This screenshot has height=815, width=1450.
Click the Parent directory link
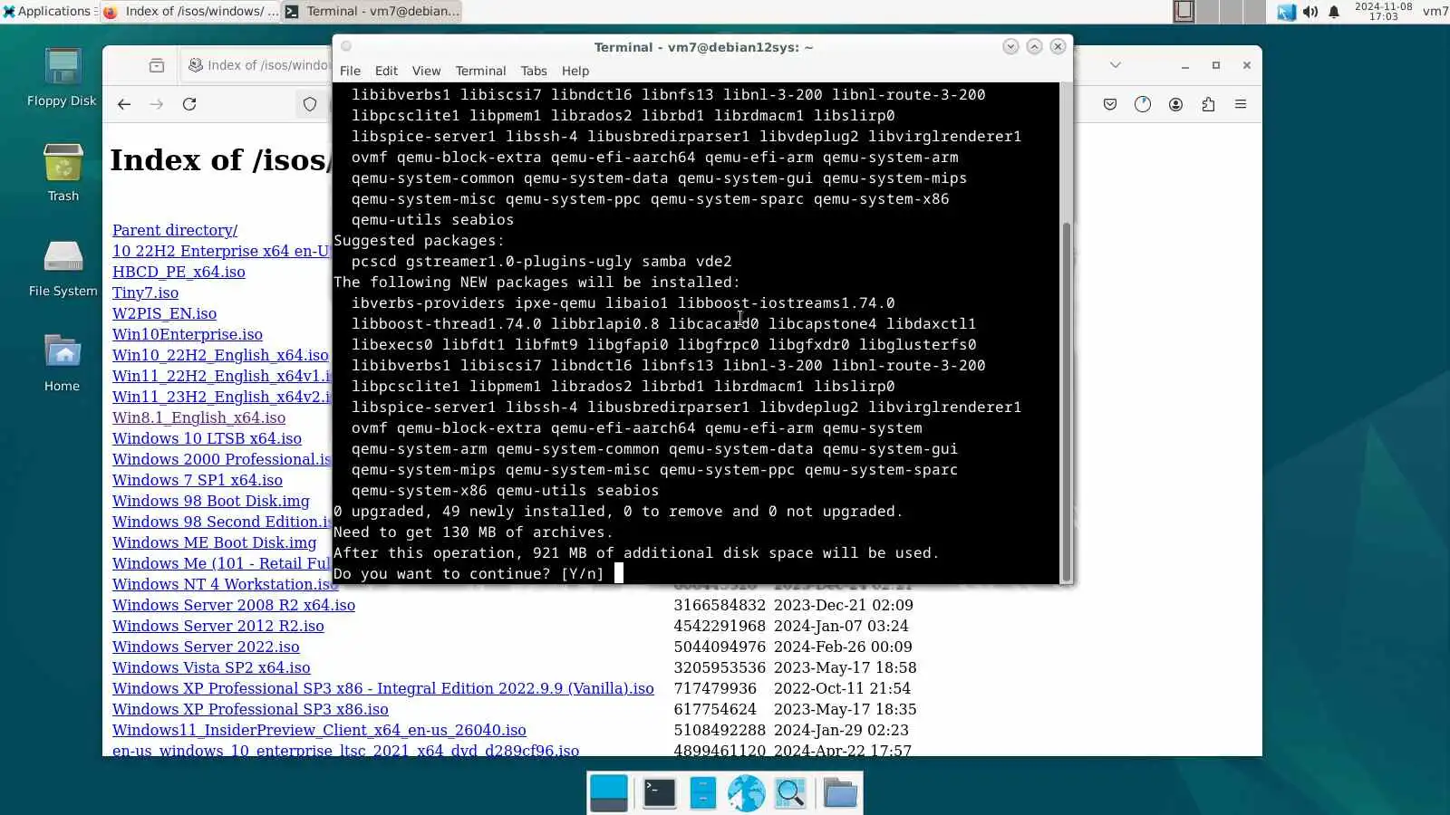pos(175,230)
